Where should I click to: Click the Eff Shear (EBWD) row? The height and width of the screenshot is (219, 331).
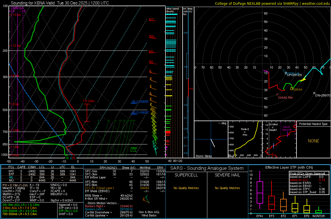click(x=125, y=191)
